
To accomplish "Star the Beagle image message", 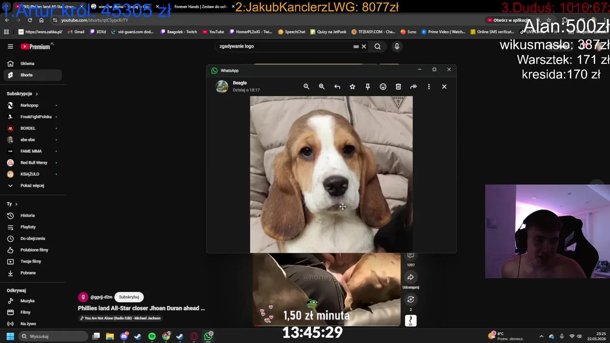I will 352,87.
